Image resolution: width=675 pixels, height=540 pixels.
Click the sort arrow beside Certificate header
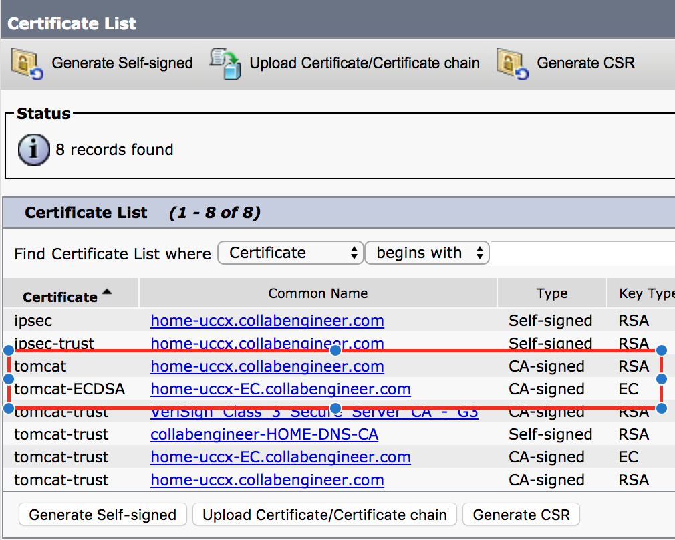pyautogui.click(x=107, y=292)
